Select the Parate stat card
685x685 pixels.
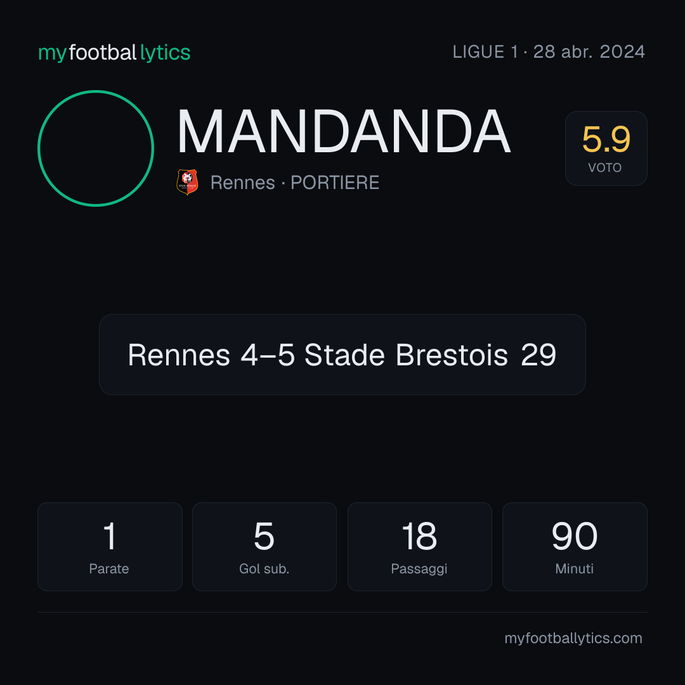click(x=110, y=547)
